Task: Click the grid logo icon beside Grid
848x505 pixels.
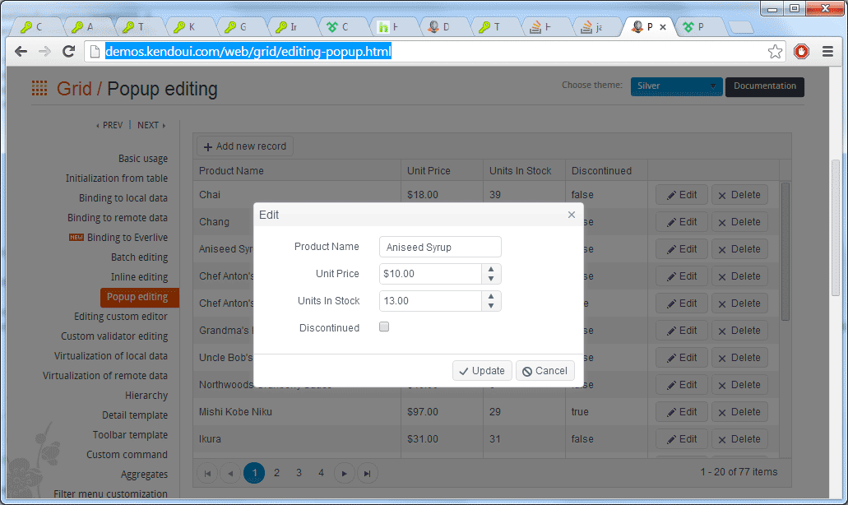Action: click(x=39, y=88)
